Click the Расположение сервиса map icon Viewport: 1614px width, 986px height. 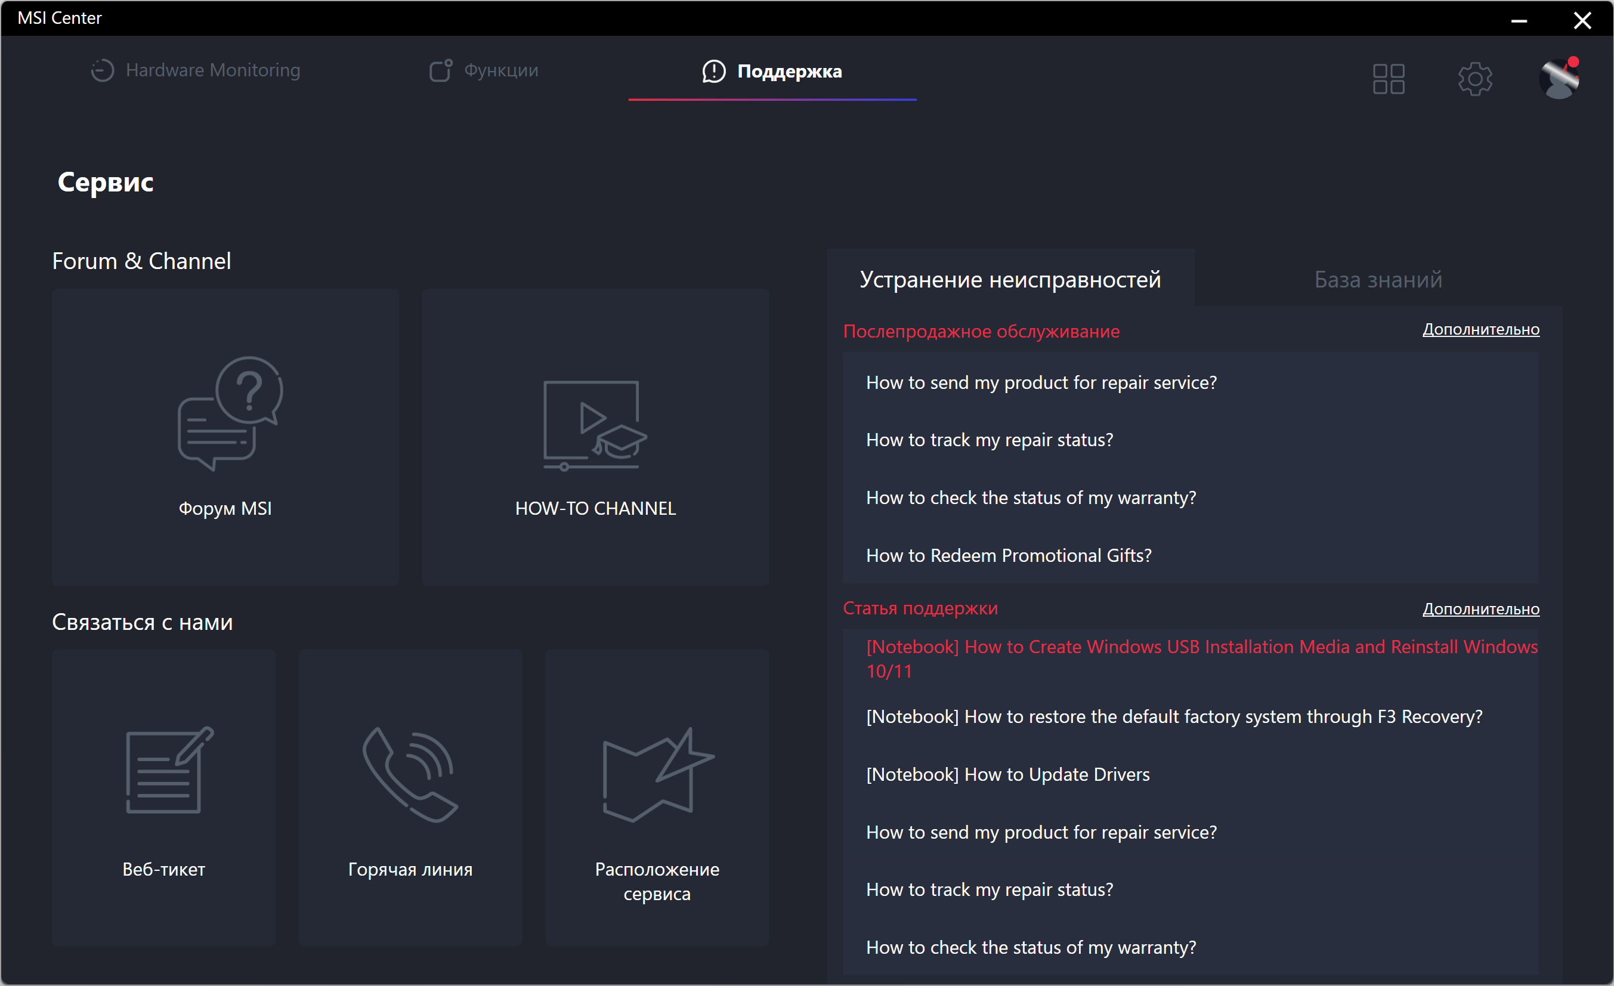pos(658,774)
